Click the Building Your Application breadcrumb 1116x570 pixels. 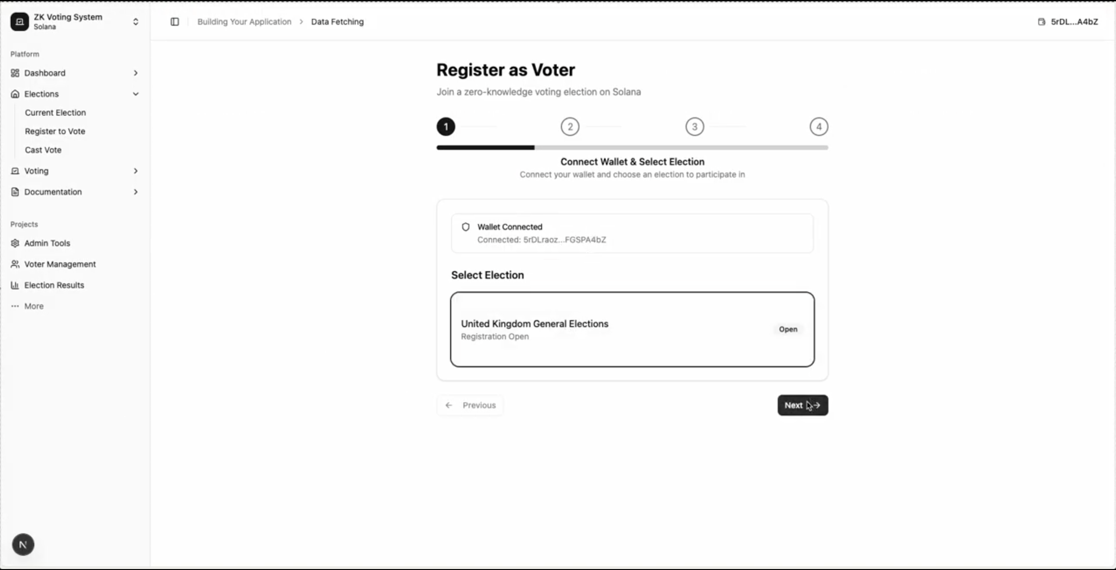[x=244, y=22]
